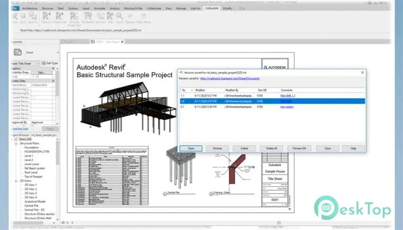Select the Foundation plan view
403x230 pixels.
pos(31,148)
